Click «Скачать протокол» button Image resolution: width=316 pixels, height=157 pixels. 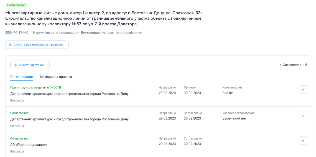pyautogui.click(x=30, y=65)
